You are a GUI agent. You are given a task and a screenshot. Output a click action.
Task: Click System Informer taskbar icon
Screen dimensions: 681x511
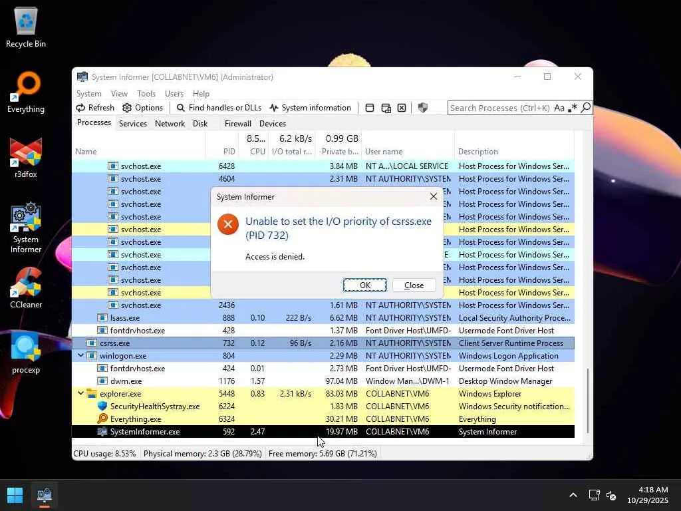point(45,495)
